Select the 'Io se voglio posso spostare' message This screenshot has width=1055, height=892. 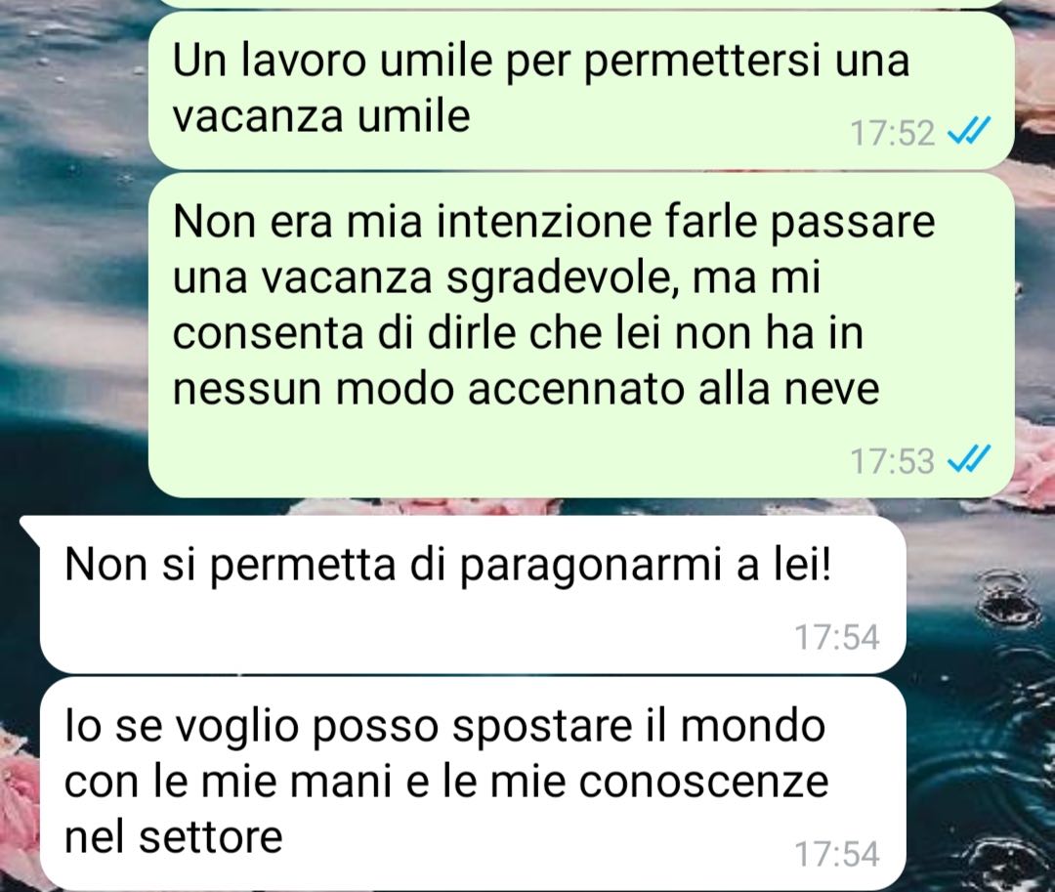pyautogui.click(x=473, y=784)
